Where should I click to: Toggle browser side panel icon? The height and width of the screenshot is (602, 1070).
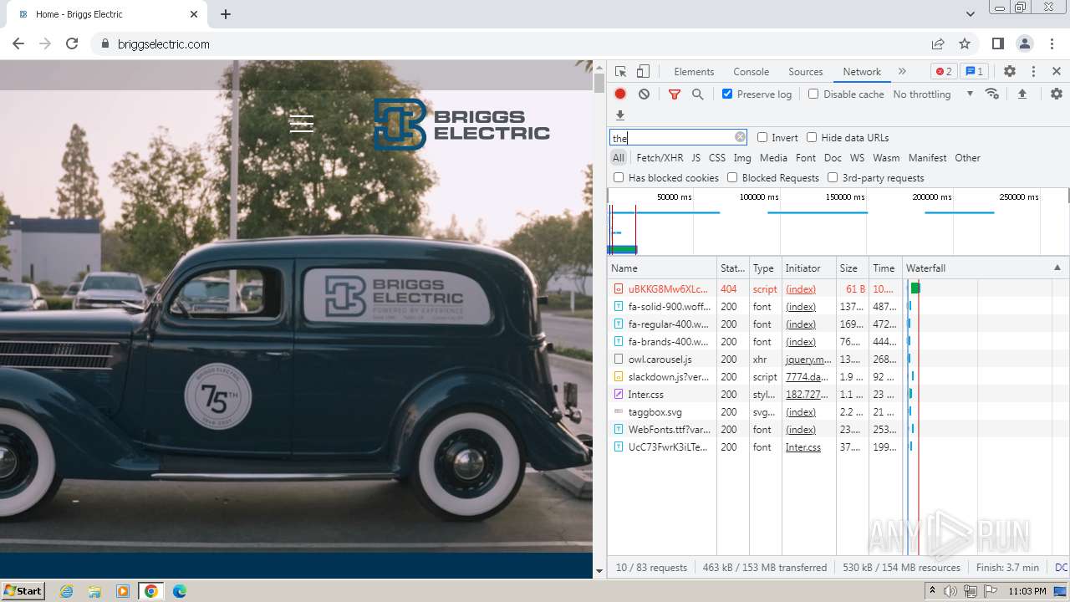[x=998, y=43]
